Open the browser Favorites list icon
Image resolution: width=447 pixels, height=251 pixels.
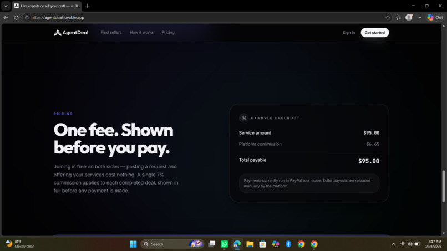click(399, 17)
